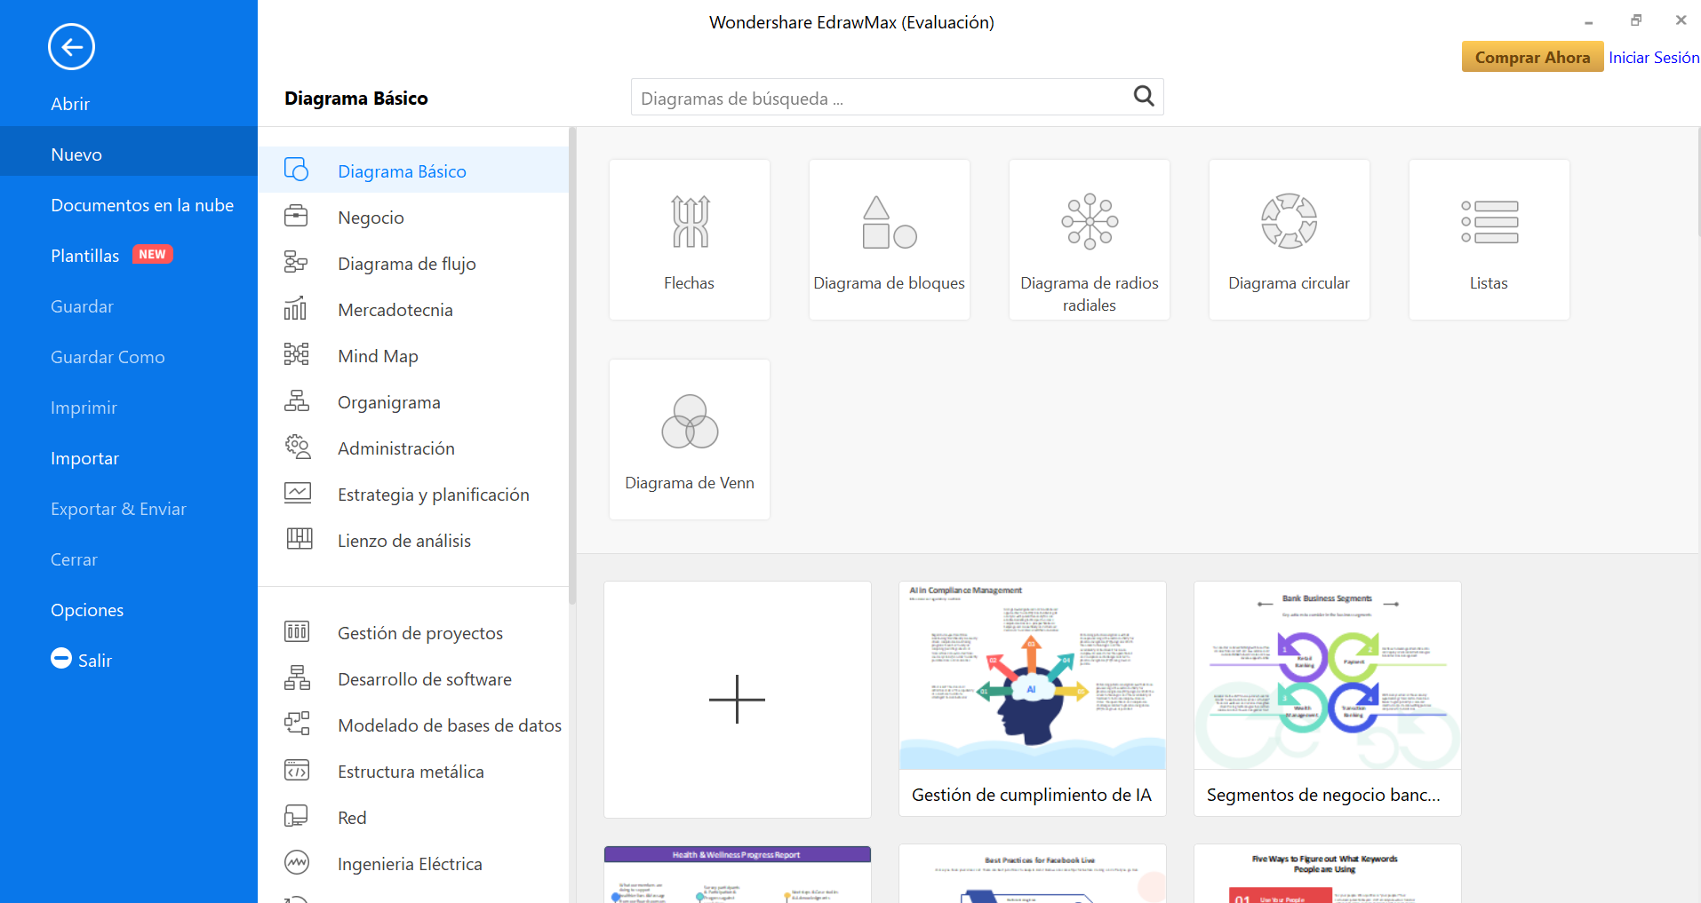Screen dimensions: 1701x903
Task: Click the search magnifier icon
Action: coord(1144,96)
